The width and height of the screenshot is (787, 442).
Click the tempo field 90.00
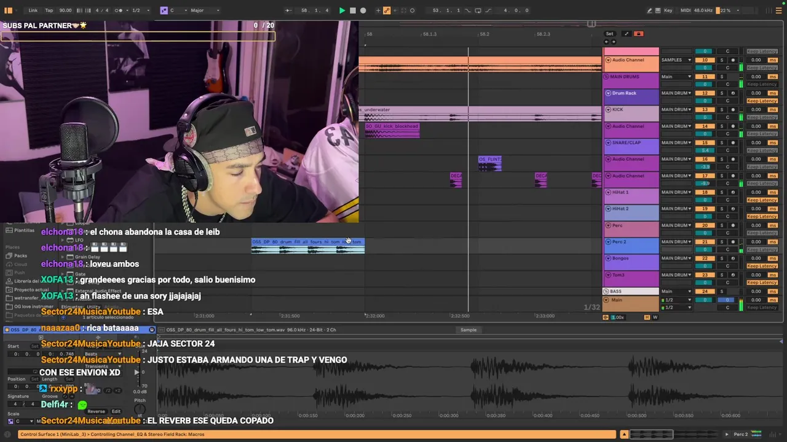65,10
